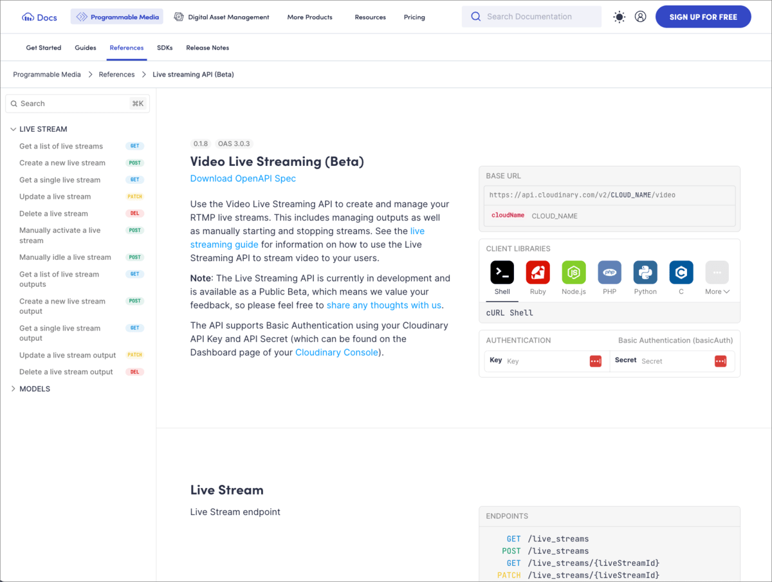Click the sidebar Search input
Image resolution: width=772 pixels, height=582 pixels.
pyautogui.click(x=77, y=104)
